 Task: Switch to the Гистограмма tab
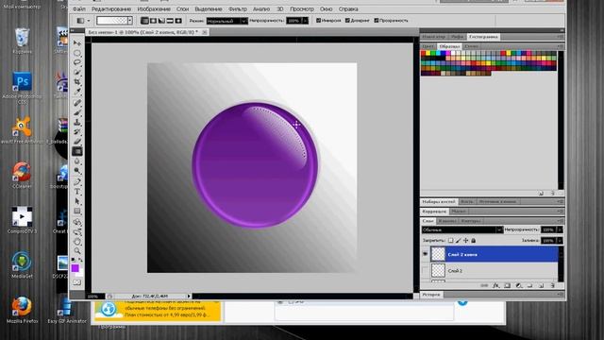tap(483, 37)
